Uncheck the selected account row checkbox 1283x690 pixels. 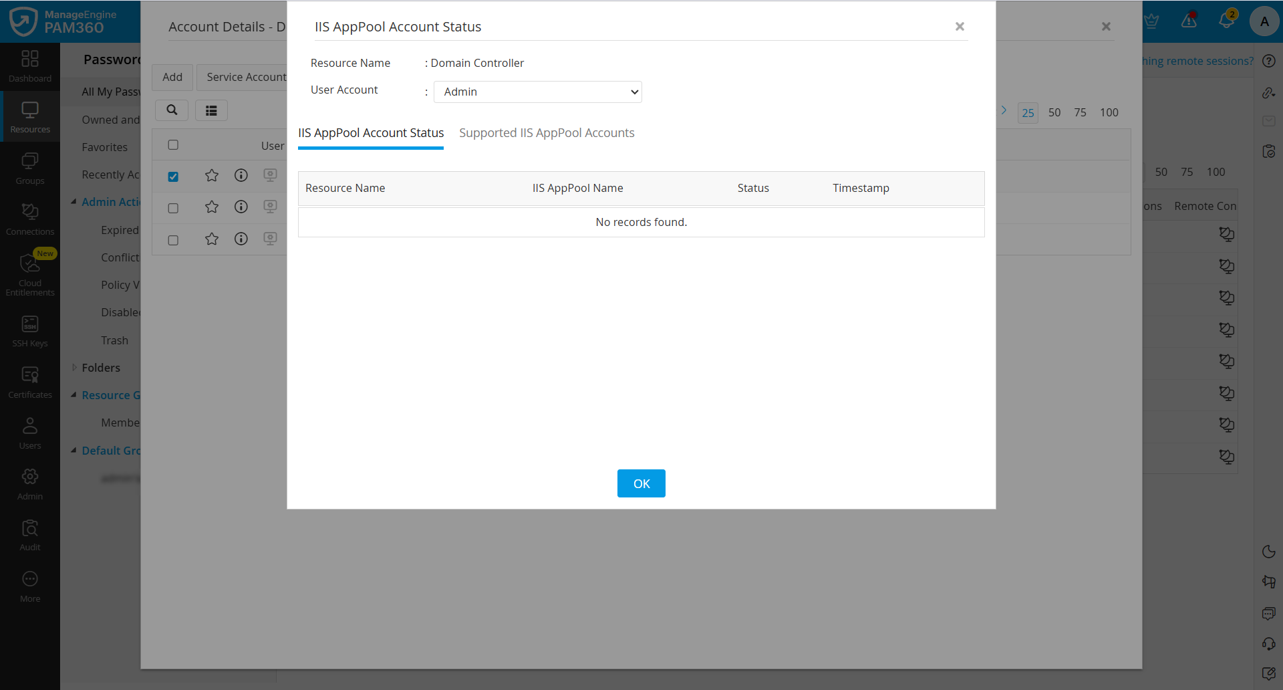click(x=173, y=177)
